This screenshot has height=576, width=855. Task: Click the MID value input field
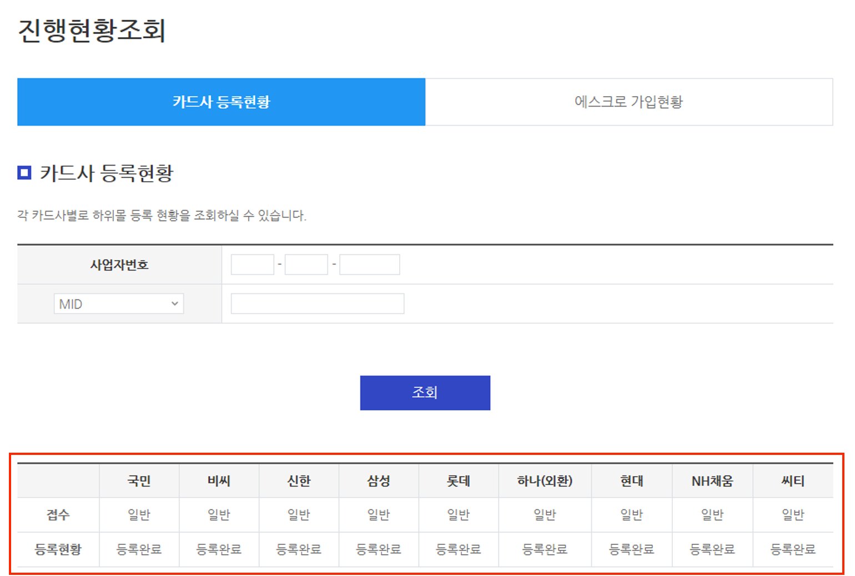point(317,303)
